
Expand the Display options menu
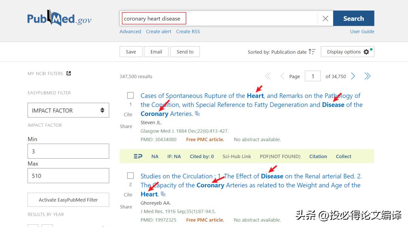[347, 52]
